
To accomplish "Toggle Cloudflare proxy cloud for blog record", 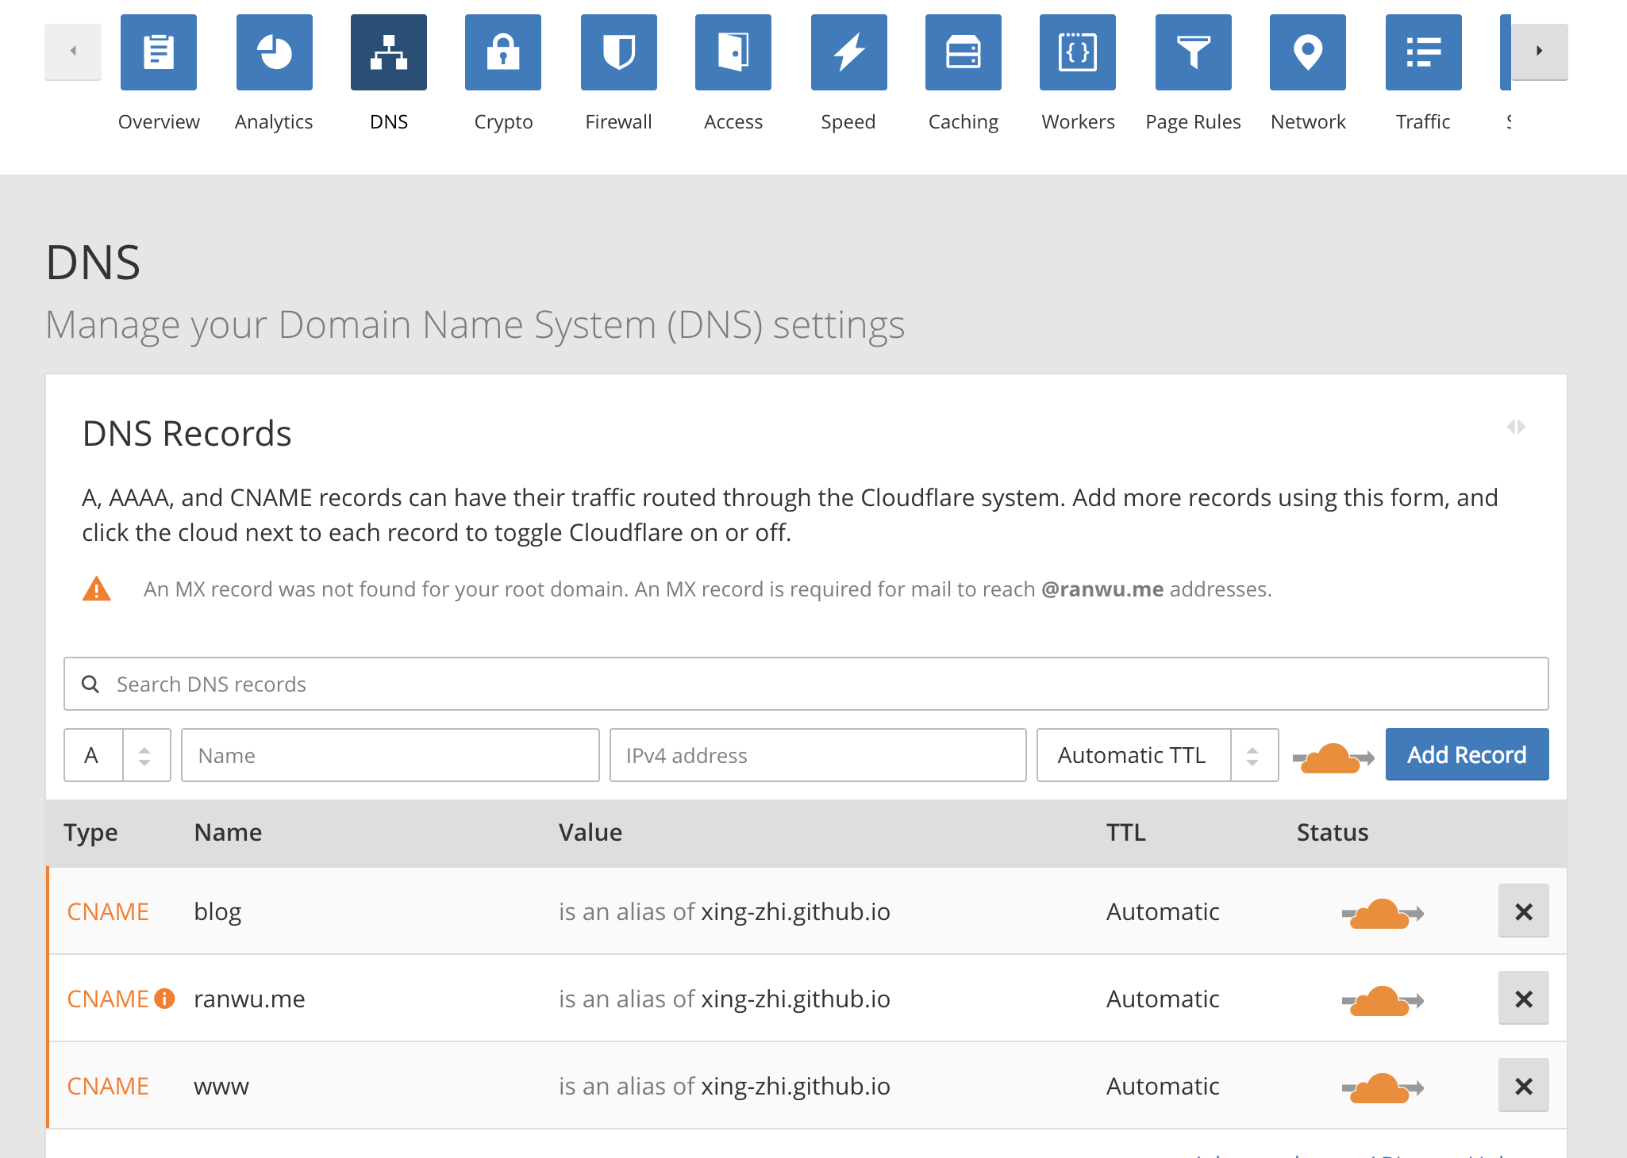I will pos(1382,913).
